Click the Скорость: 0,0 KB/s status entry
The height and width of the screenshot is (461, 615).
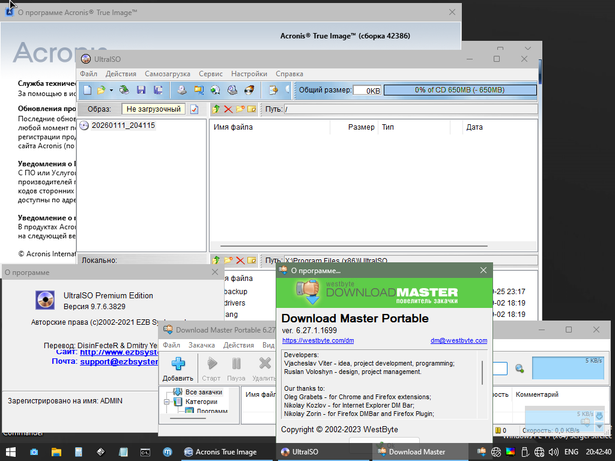(551, 430)
